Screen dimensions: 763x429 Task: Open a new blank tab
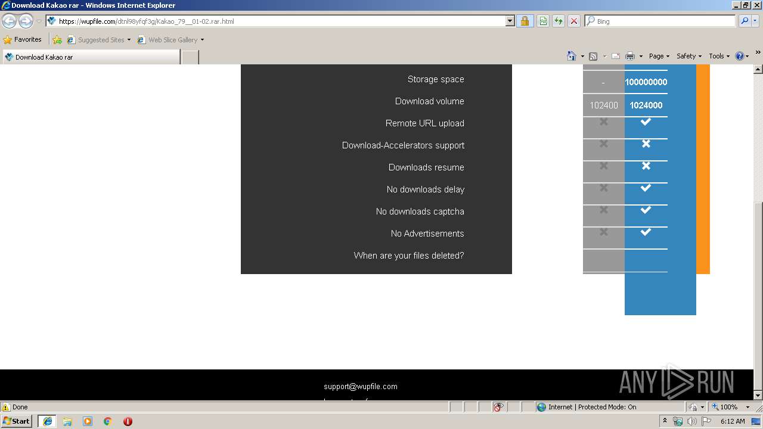point(190,57)
